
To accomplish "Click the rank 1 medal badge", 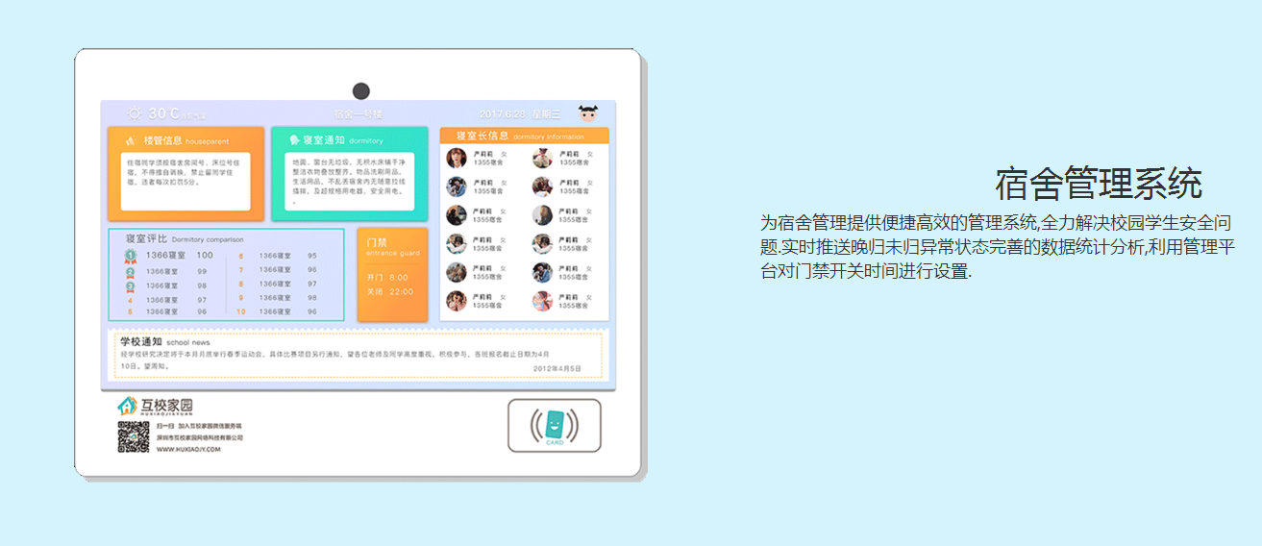I will pos(130,256).
